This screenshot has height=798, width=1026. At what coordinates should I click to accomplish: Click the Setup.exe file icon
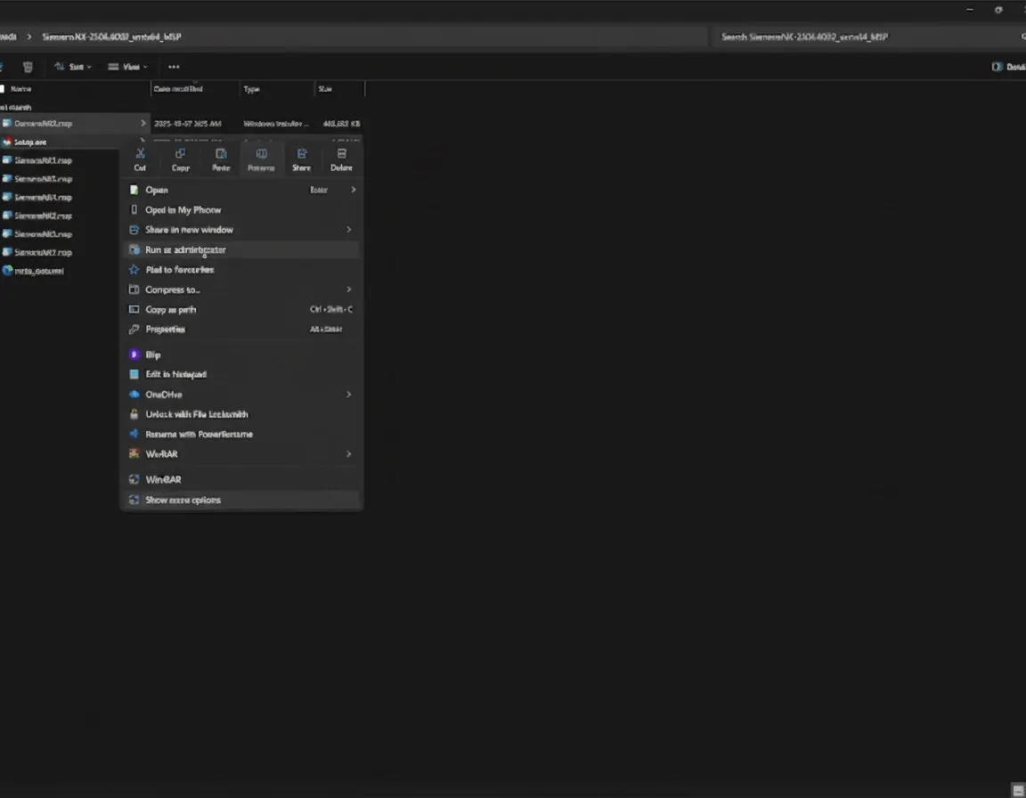pos(7,142)
